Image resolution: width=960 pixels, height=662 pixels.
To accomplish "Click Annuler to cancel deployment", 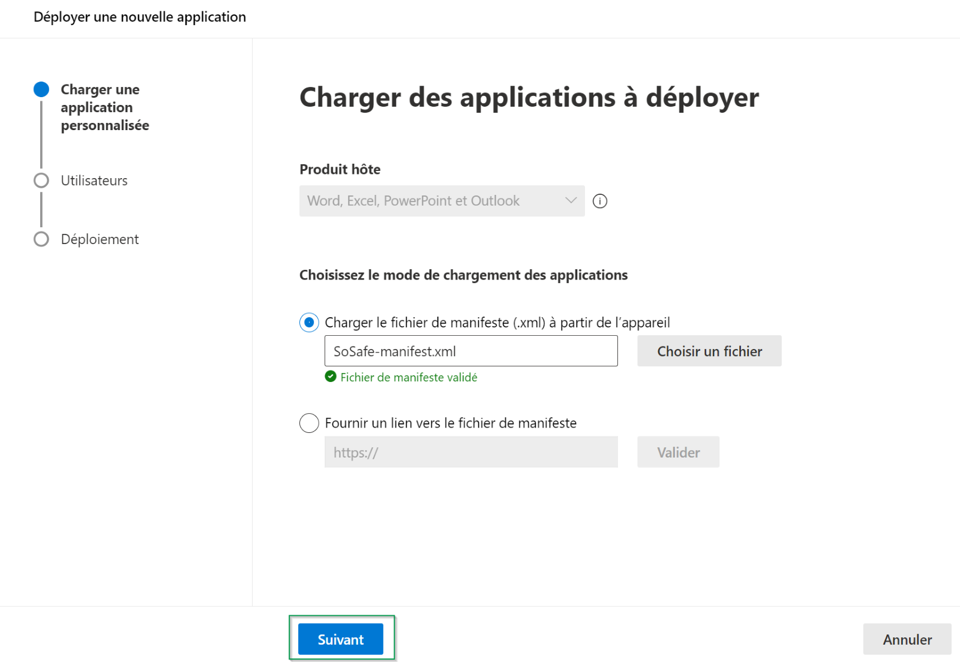I will pos(907,639).
